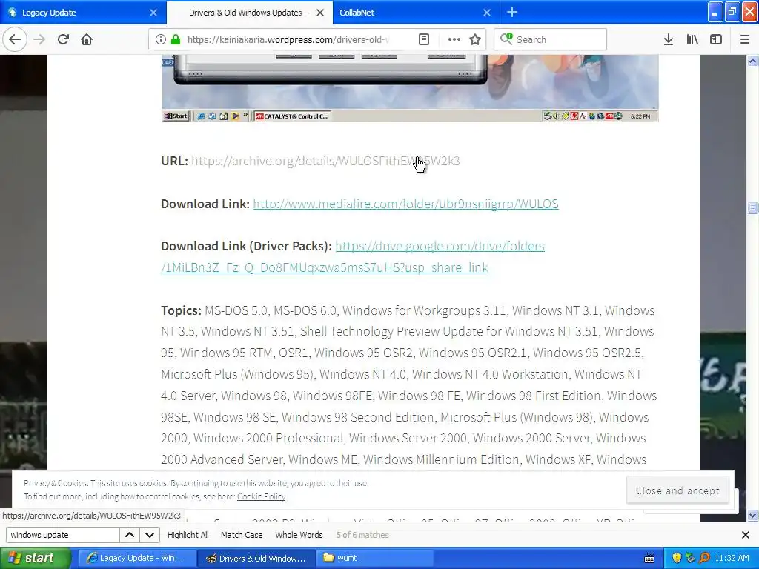759x569 pixels.
Task: Click the orange magnifier tray icon
Action: pyautogui.click(x=704, y=558)
